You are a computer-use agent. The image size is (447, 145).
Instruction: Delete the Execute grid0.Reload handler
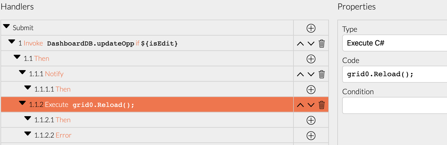322,105
